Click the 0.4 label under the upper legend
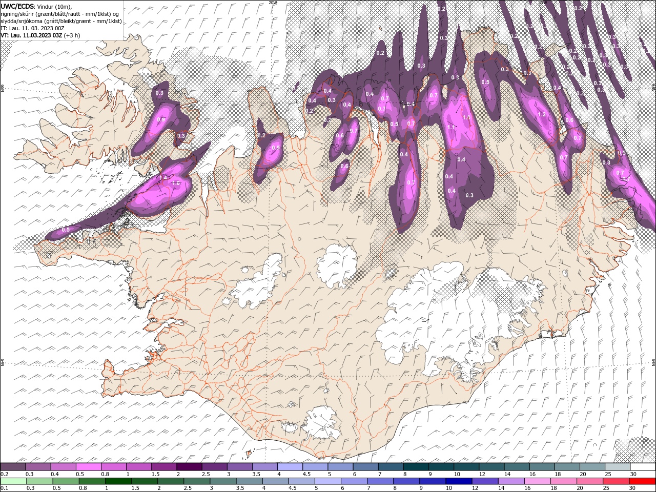Image resolution: width=656 pixels, height=492 pixels. 54,474
